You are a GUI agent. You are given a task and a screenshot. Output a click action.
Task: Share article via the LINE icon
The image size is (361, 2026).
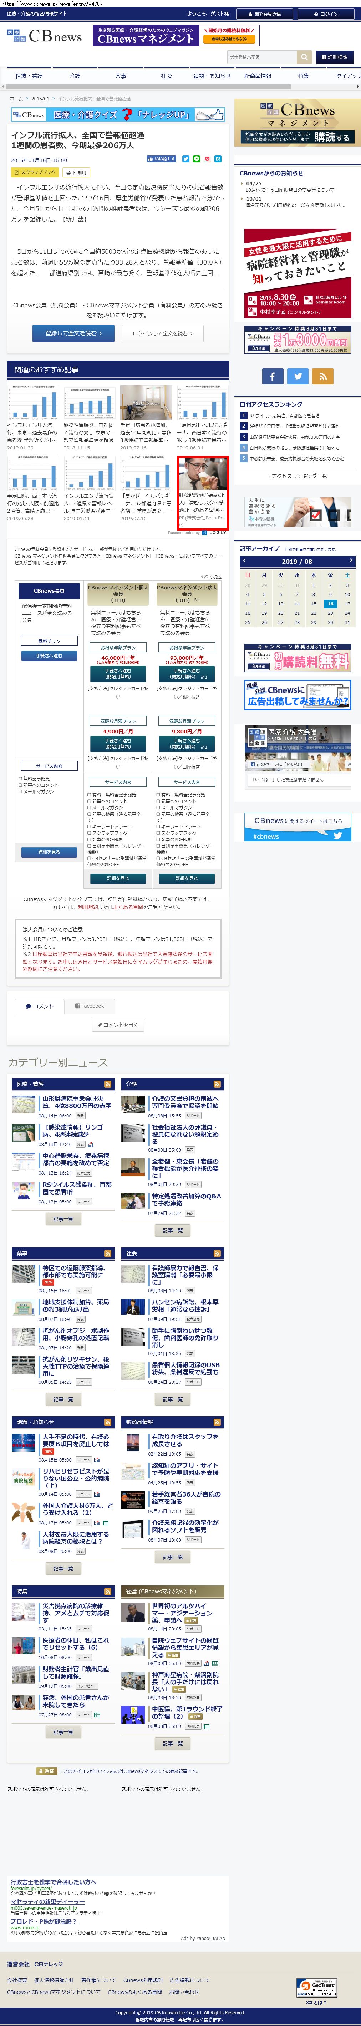[x=197, y=159]
